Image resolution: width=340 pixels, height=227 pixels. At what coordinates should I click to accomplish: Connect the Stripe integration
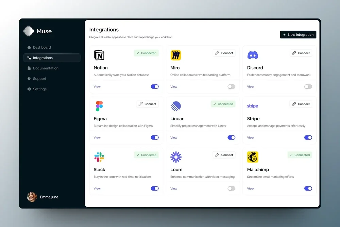tap(301, 104)
